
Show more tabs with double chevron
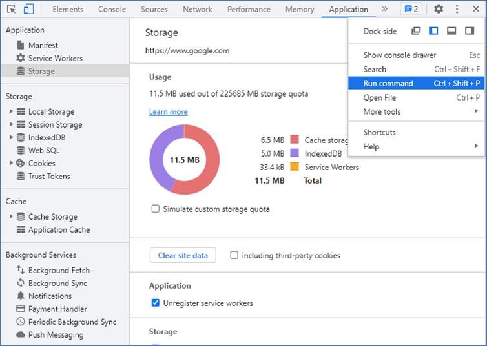[385, 9]
